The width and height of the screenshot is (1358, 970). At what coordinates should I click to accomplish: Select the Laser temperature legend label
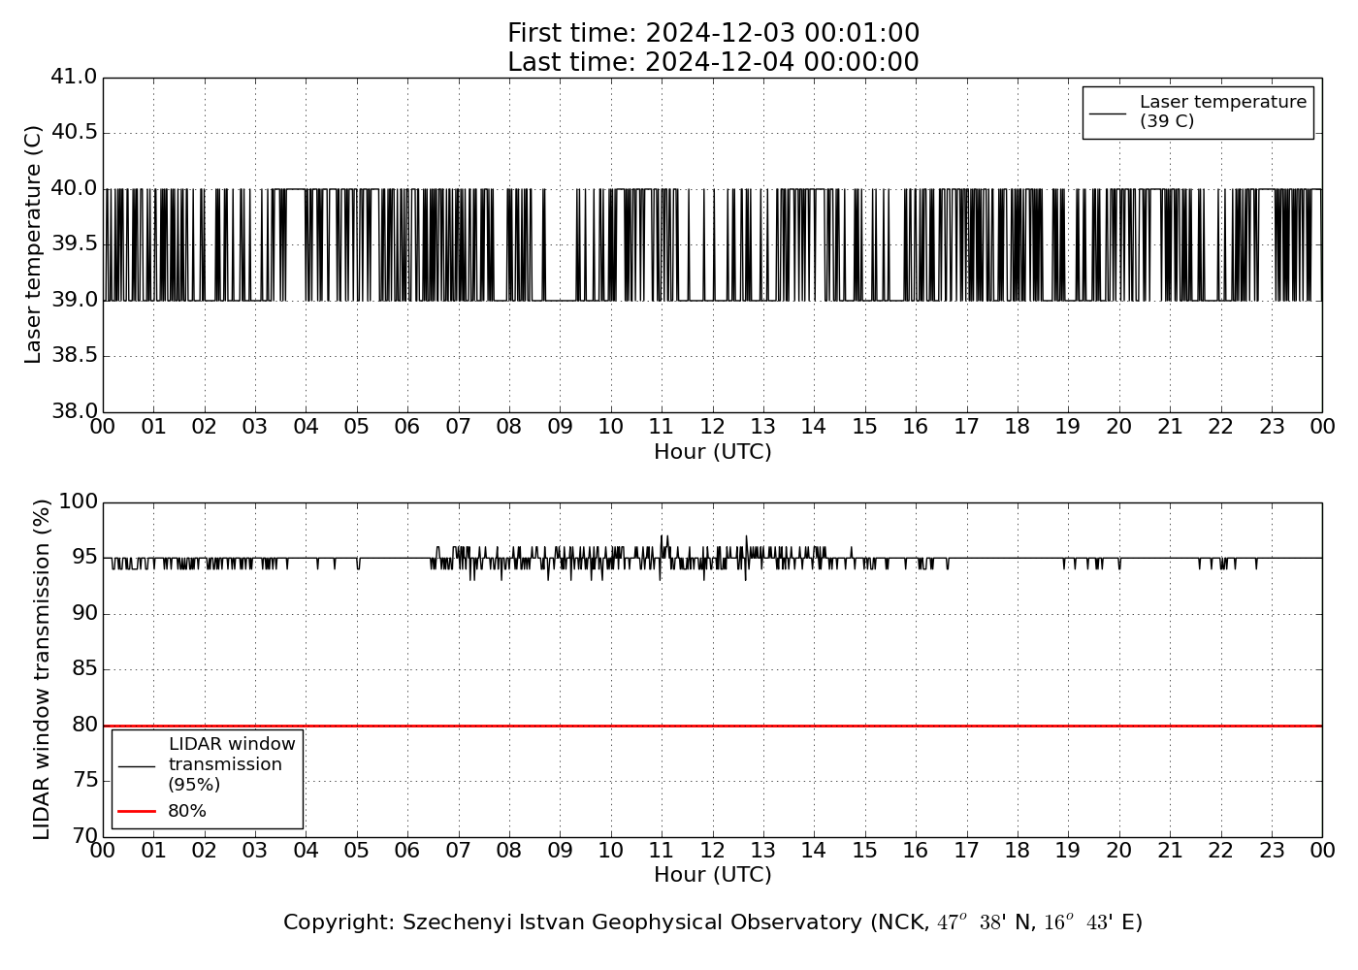click(1222, 112)
